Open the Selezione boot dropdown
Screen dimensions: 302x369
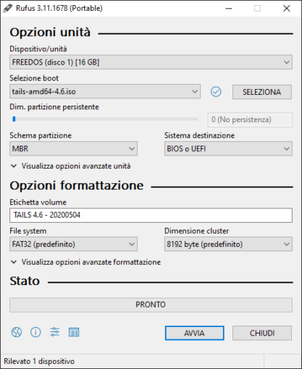tap(105, 91)
